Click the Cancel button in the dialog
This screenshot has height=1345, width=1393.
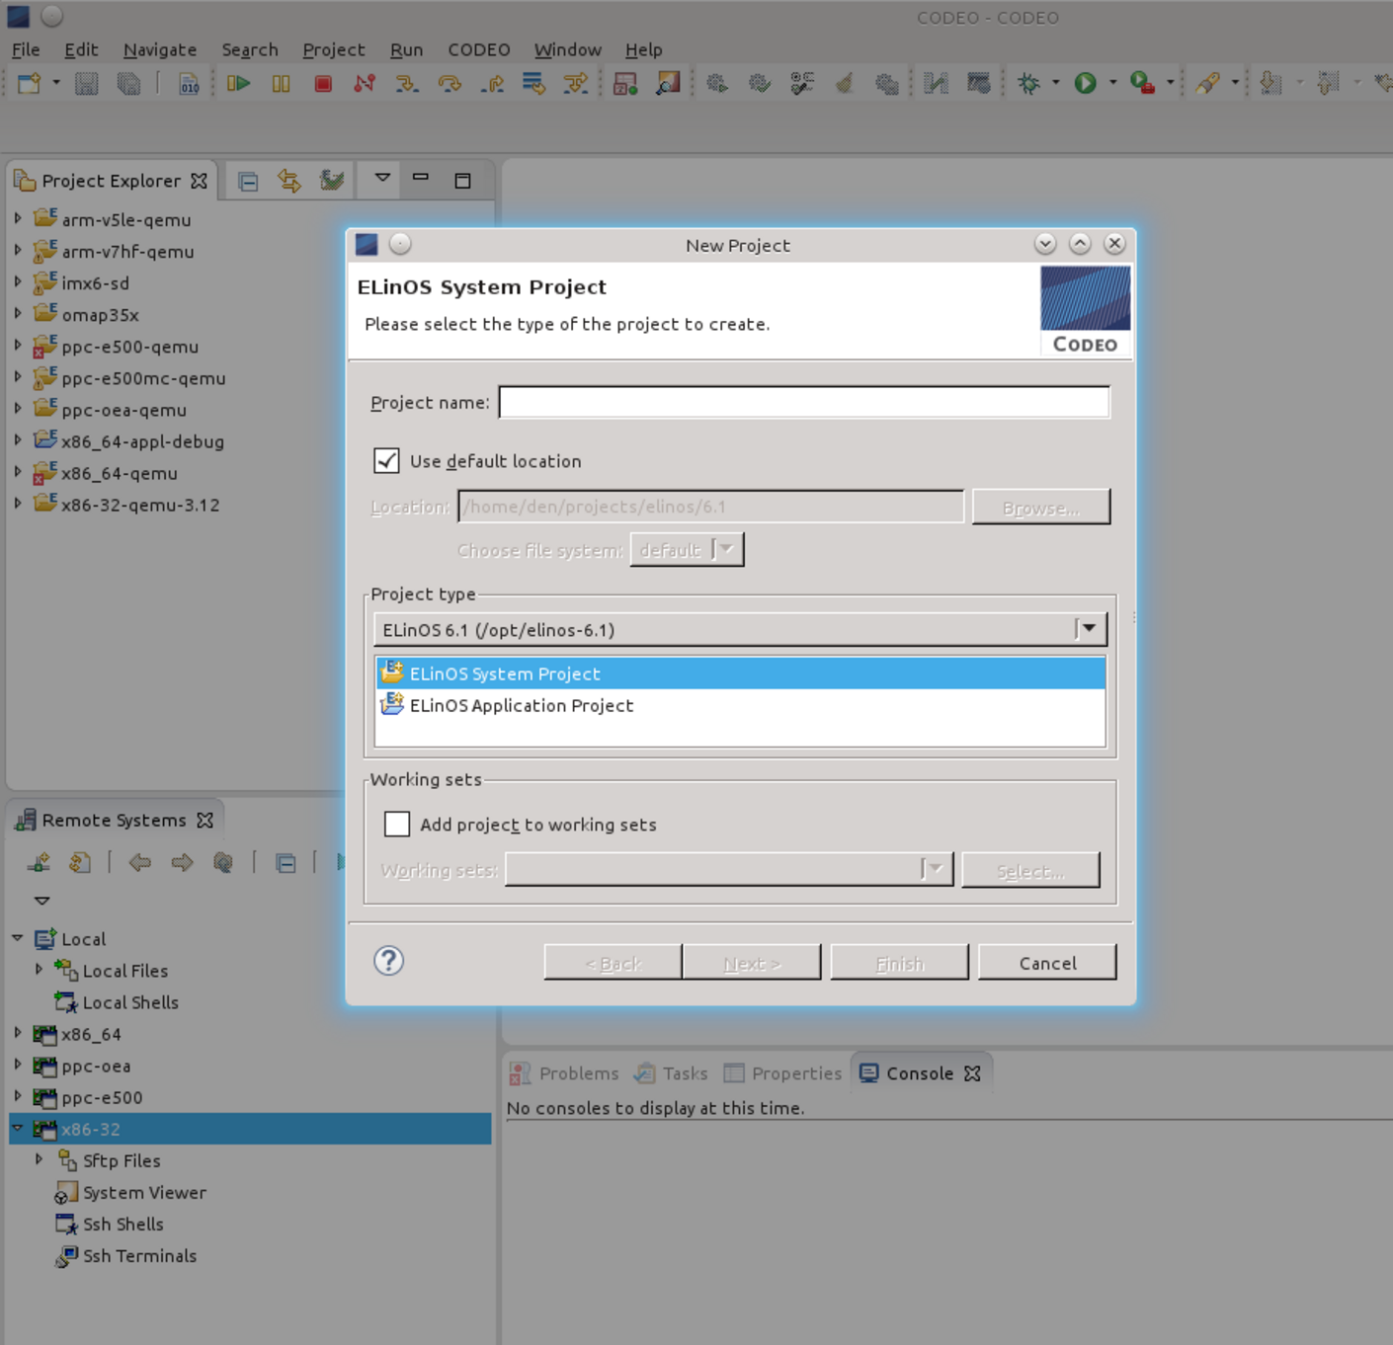pos(1047,962)
